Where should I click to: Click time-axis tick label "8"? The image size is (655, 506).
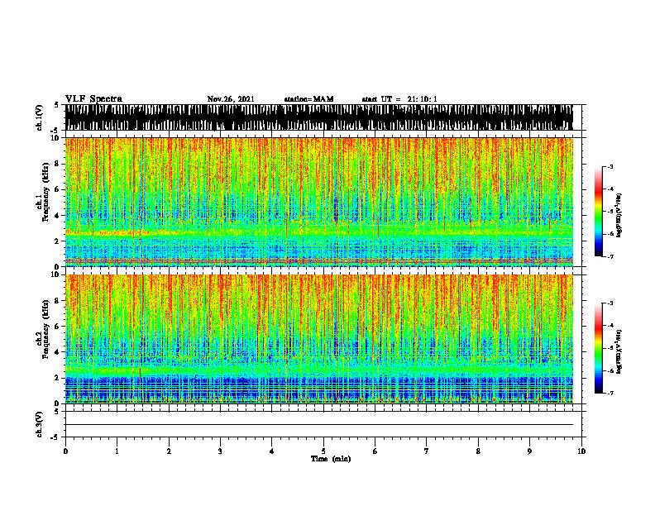pyautogui.click(x=478, y=451)
